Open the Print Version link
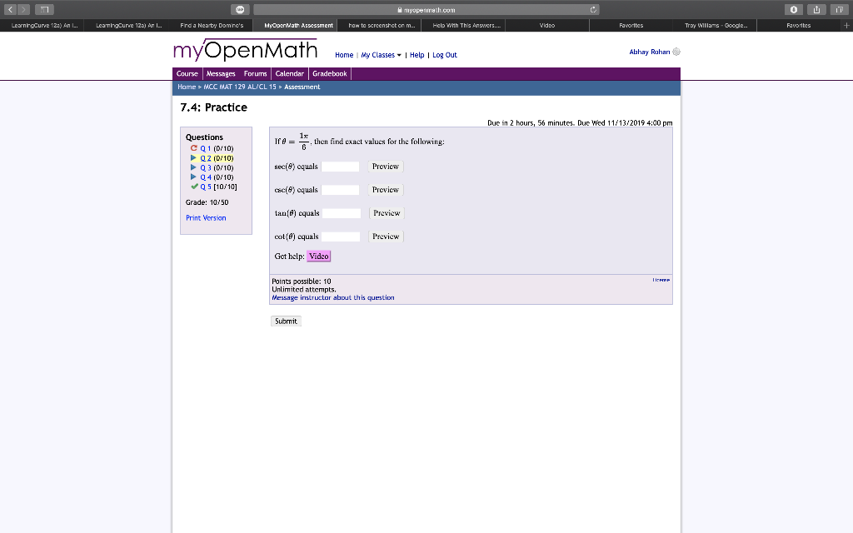853x533 pixels. point(206,217)
